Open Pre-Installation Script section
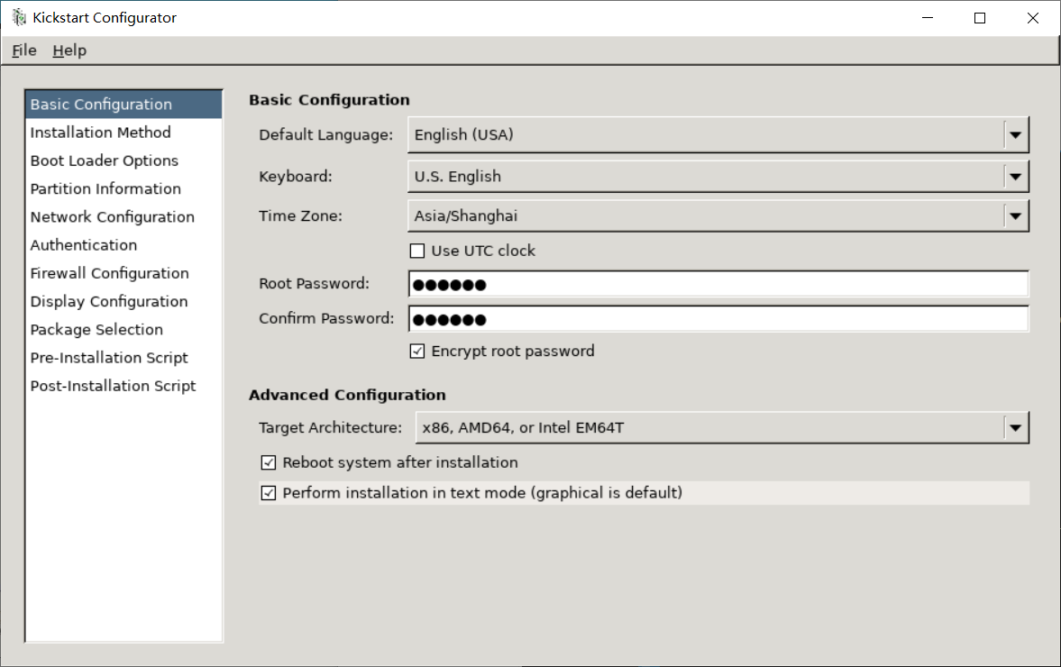1061x667 pixels. coord(123,358)
